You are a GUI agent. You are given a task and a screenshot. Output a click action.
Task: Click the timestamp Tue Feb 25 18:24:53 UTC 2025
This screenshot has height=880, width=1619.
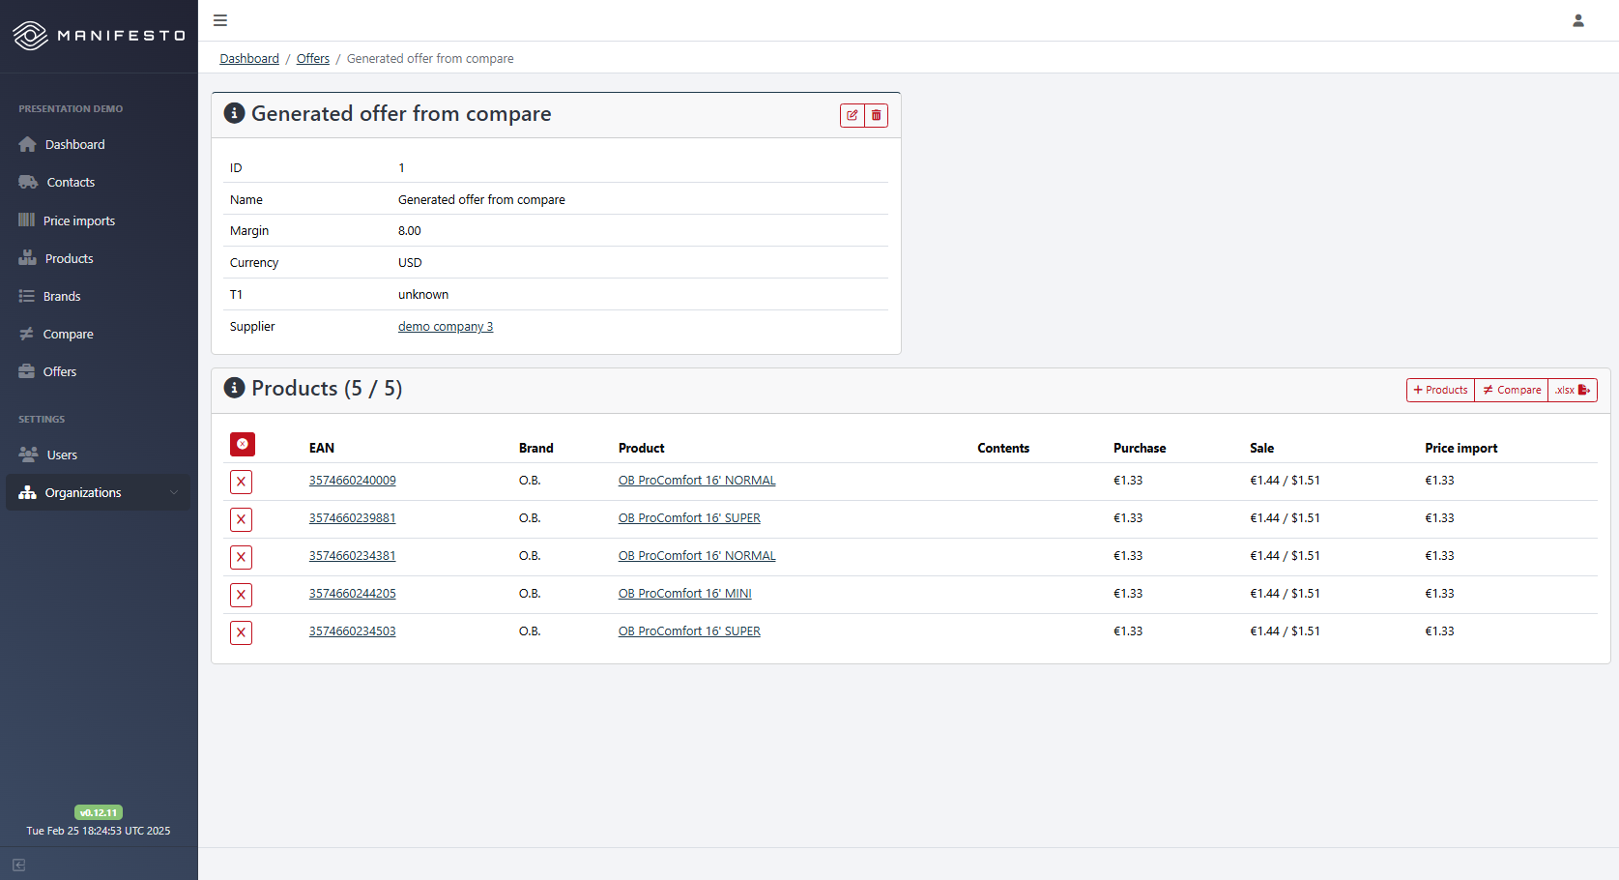99,831
